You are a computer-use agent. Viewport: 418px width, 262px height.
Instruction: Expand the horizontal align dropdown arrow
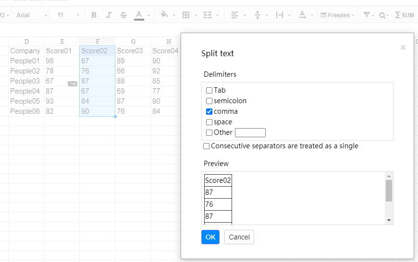[x=245, y=16]
